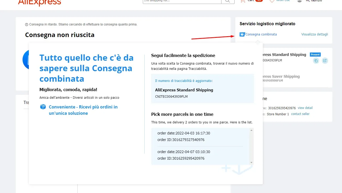
Task: Focus the shopping search field
Action: coord(182,1)
